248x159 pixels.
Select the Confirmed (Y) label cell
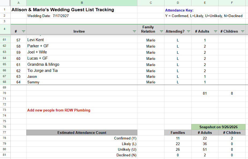(82, 138)
